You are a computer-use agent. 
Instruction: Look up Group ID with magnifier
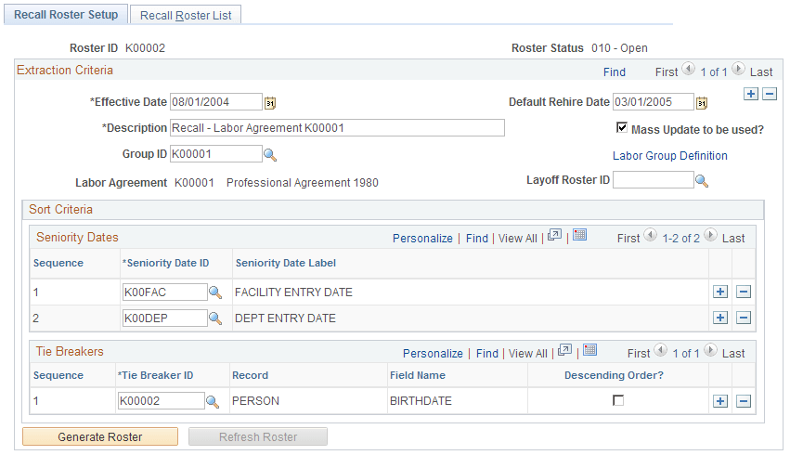pos(270,155)
